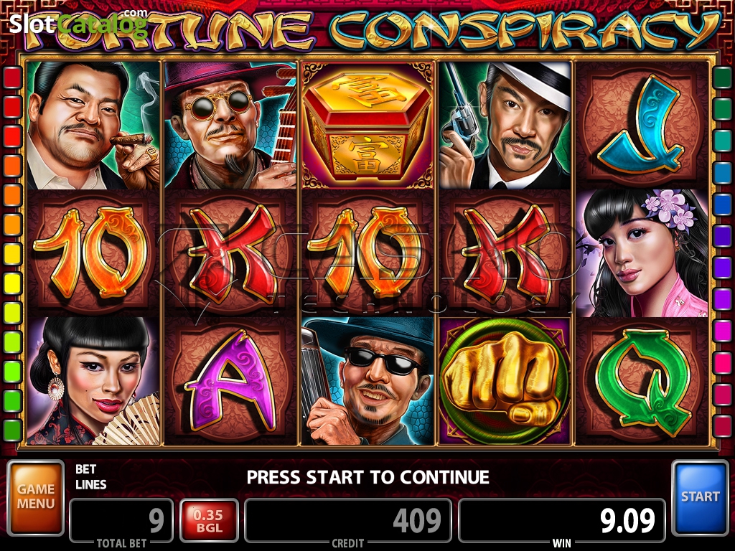735x551 pixels.
Task: Click the win amount display 9.09
Action: [x=561, y=520]
